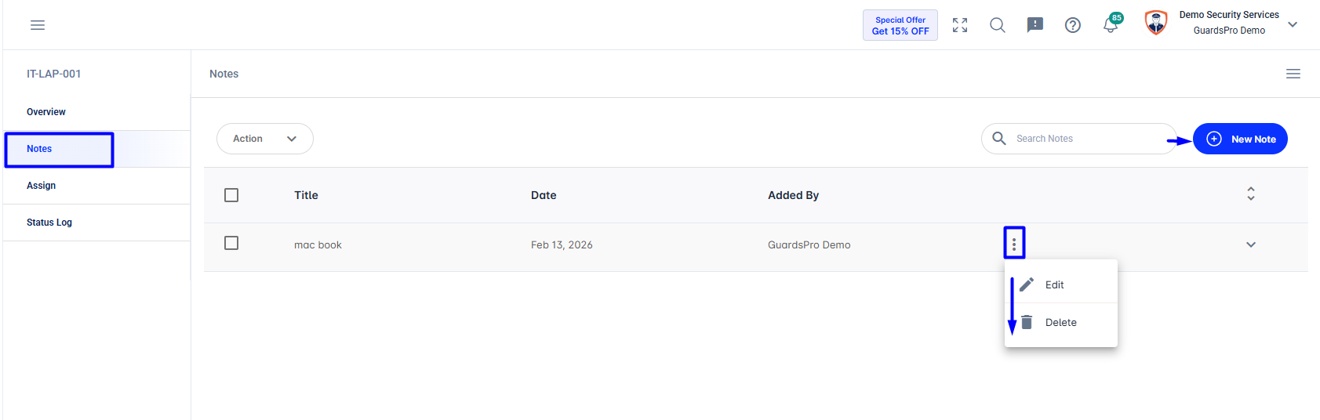Screen dimensions: 1320x420
Task: Click the Demo Security Services shield avatar
Action: [1156, 24]
